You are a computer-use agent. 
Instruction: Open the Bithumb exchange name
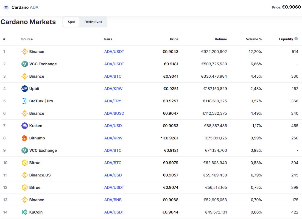(x=37, y=138)
